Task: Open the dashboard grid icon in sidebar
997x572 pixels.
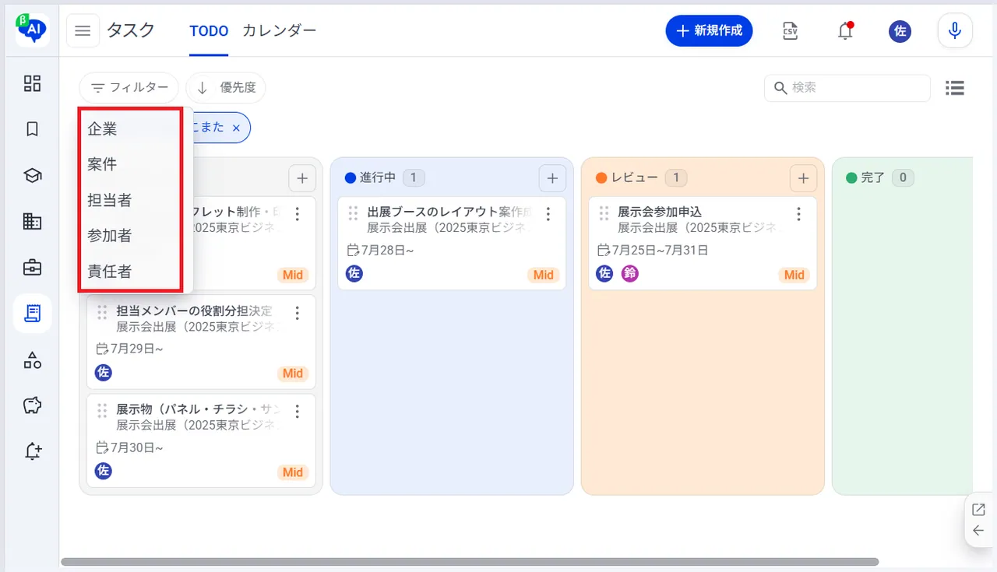Action: (x=32, y=83)
